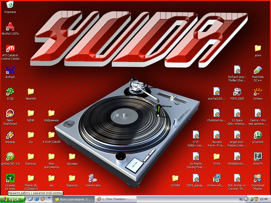Switch to Всего разговоров taskbar window

click(73, 199)
